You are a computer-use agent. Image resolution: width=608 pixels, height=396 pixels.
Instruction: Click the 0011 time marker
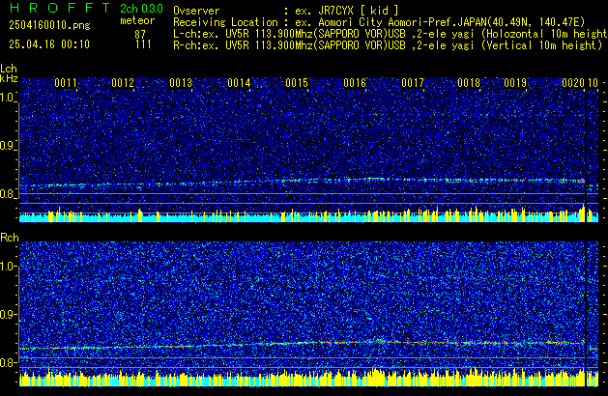[x=66, y=83]
